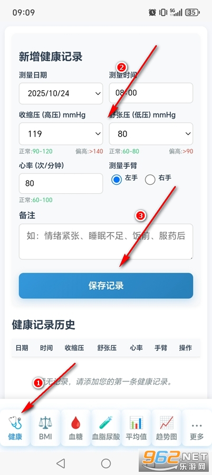Viewport: 212px width, 475px height.
Task: Open the 更多 three-dots icon
Action: click(x=197, y=425)
